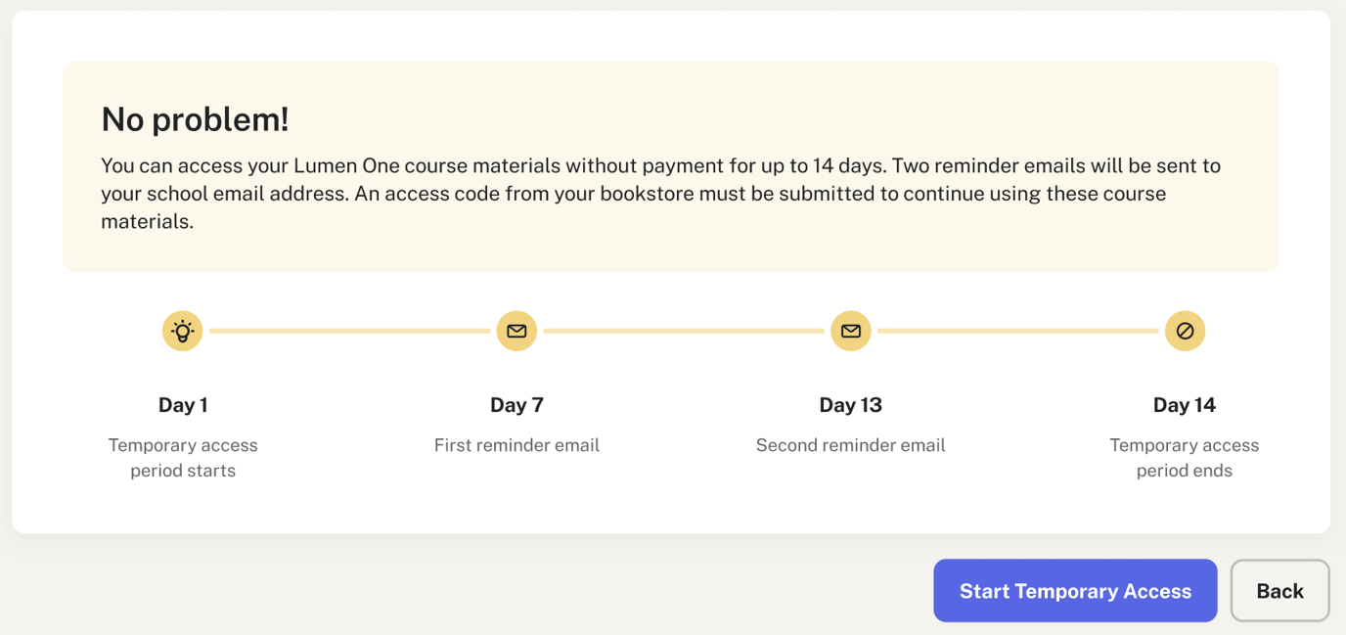This screenshot has height=635, width=1346.
Task: Select the 'Temporary access period starts' label
Action: (x=183, y=457)
